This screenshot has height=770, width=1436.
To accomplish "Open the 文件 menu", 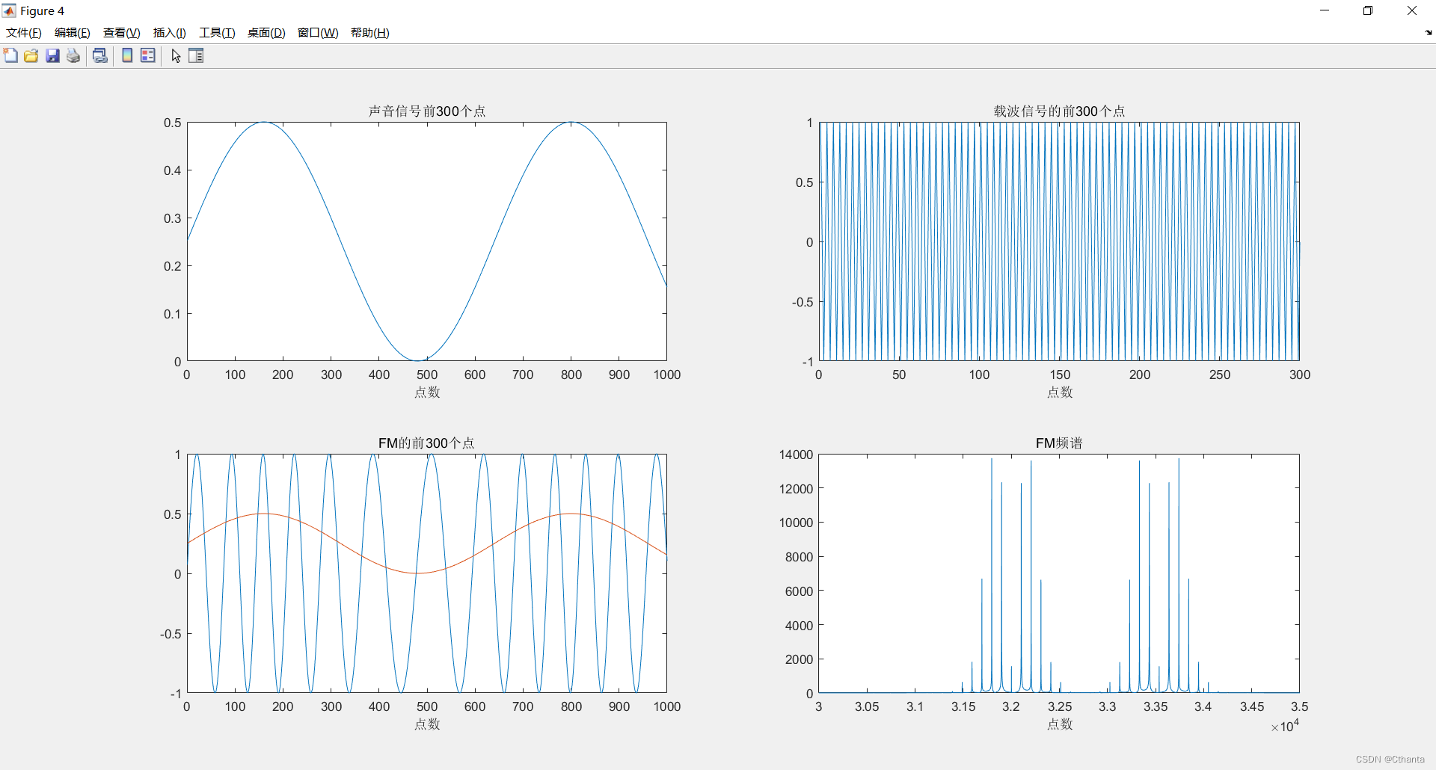I will click(x=23, y=32).
